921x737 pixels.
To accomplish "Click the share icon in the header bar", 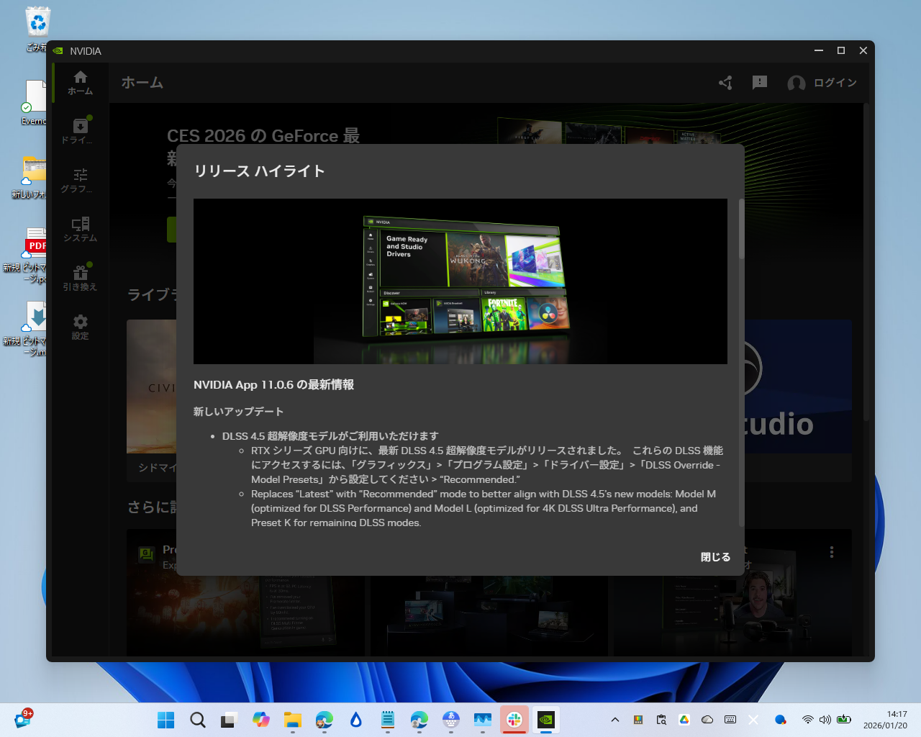I will (725, 83).
